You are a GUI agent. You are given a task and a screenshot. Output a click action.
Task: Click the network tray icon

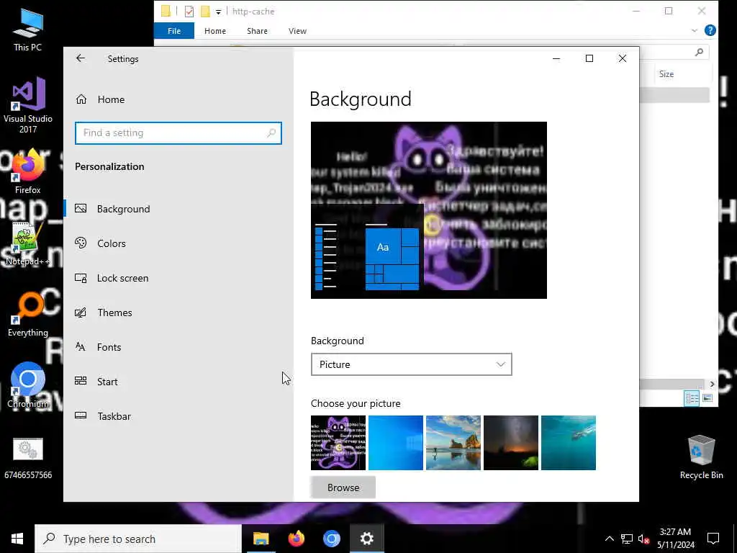[x=627, y=539]
